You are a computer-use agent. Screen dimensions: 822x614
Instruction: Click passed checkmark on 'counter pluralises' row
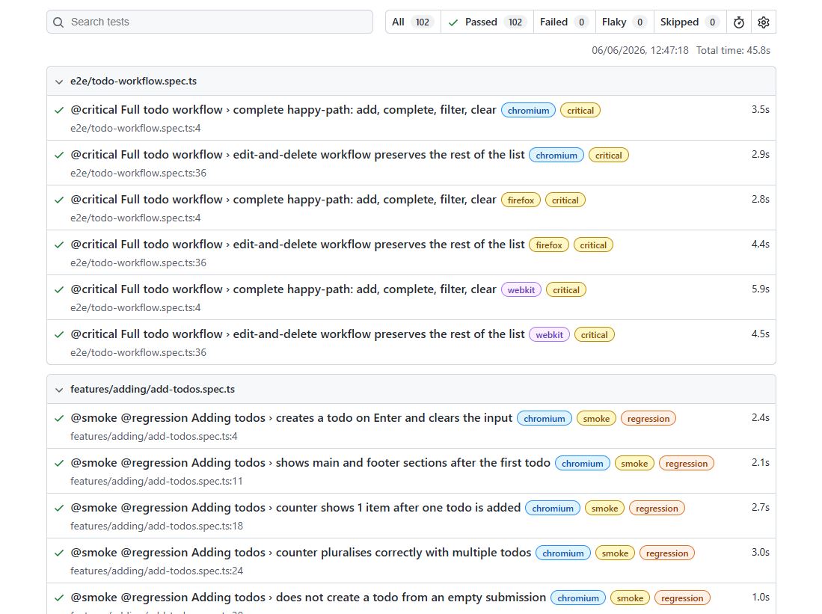point(59,553)
